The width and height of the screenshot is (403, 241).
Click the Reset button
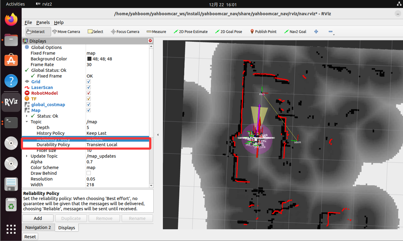(x=30, y=237)
